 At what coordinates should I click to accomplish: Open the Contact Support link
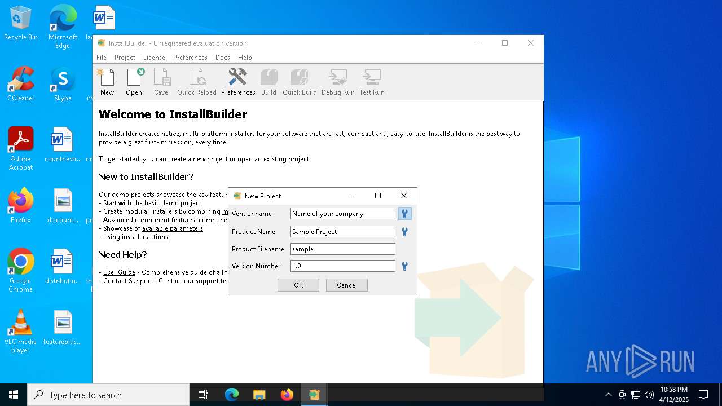click(x=127, y=281)
